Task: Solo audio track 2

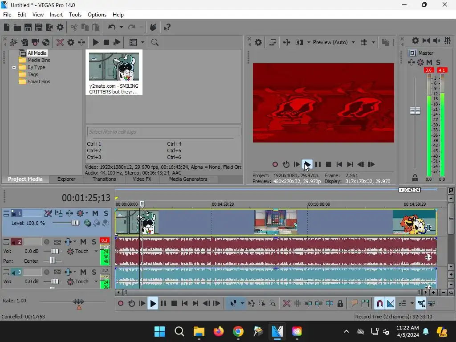Action: (94, 242)
